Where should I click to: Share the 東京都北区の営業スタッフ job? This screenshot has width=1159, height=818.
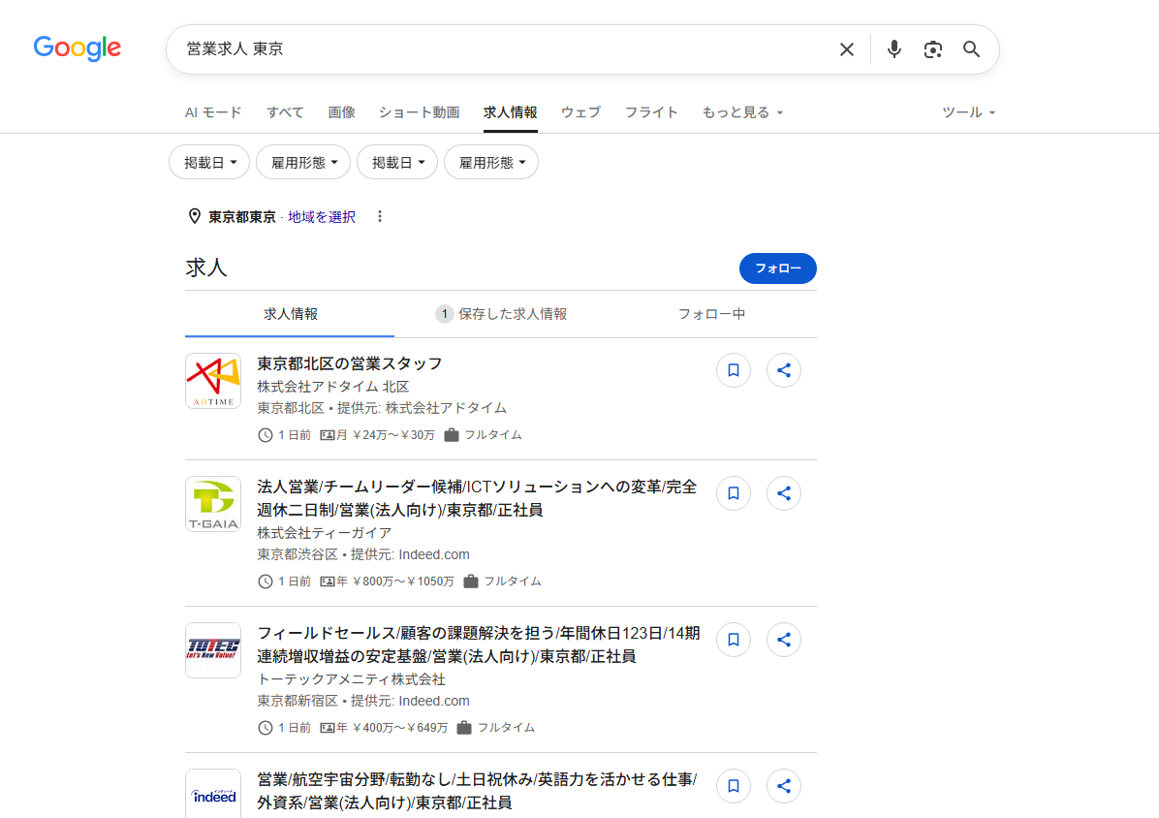[x=784, y=370]
